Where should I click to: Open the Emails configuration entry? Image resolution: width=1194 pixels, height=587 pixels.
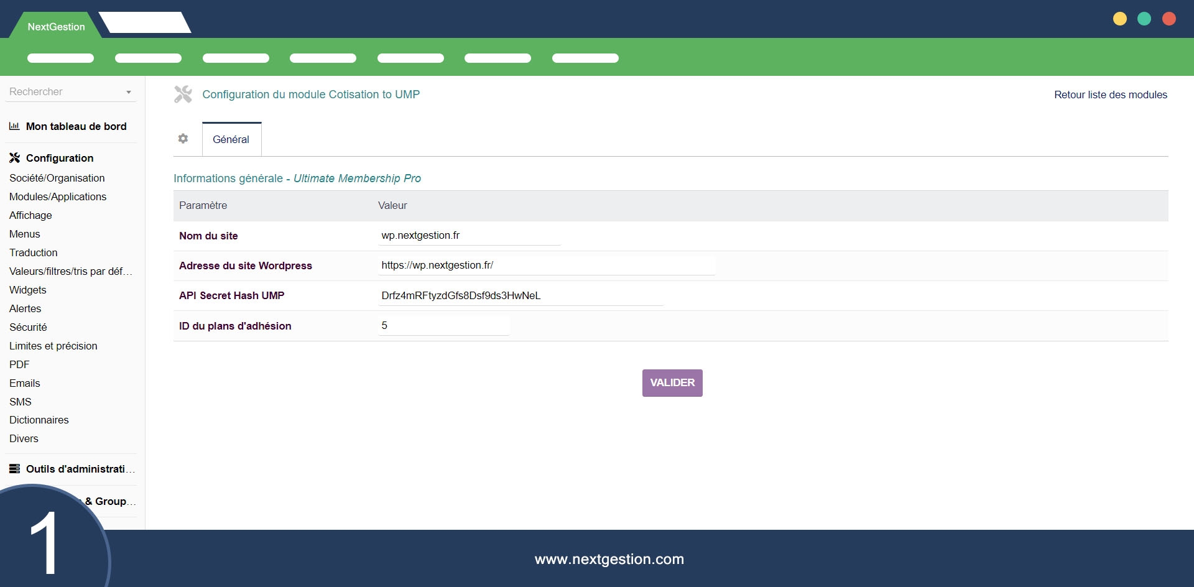(25, 383)
